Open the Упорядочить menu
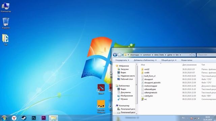The width and height of the screenshot is (216, 121). click(122, 60)
